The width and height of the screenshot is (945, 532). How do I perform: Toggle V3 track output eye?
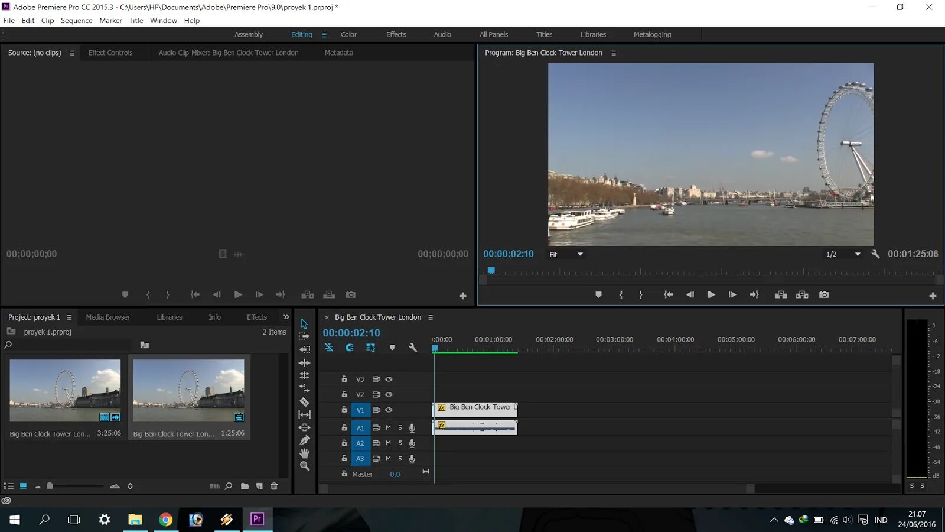click(x=389, y=379)
